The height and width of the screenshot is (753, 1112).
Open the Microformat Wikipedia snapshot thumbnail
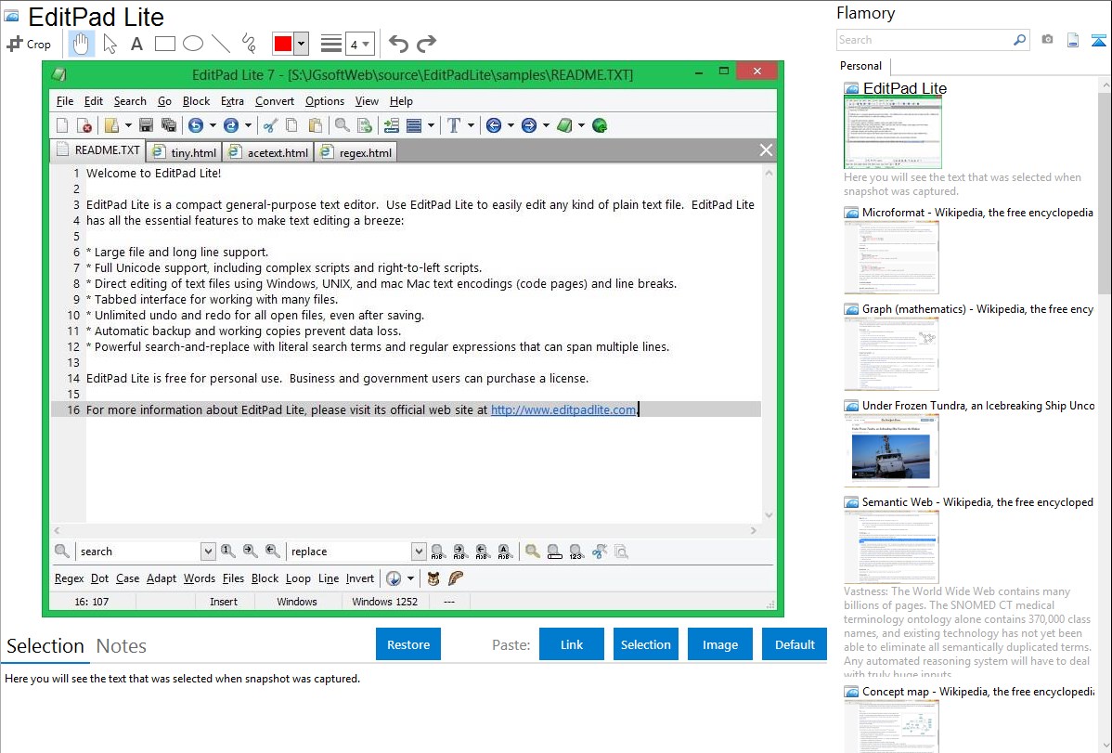pyautogui.click(x=891, y=257)
